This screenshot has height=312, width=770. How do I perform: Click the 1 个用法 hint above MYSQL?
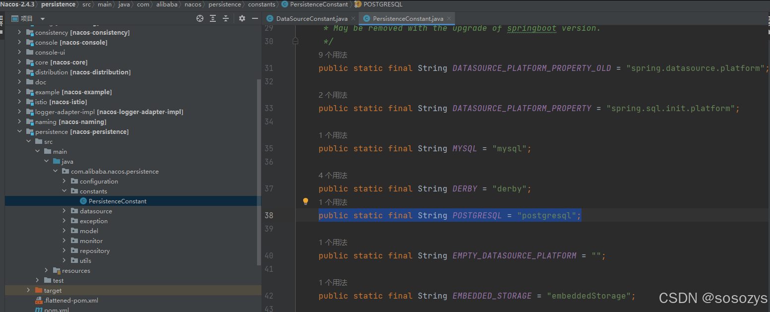click(333, 135)
